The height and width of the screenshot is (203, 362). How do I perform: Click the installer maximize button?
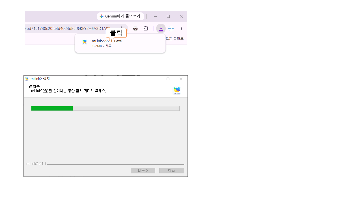coord(168,79)
